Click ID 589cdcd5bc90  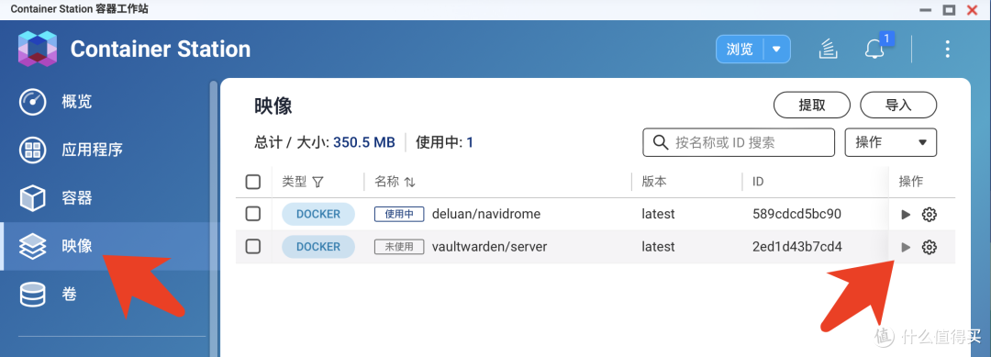(796, 214)
